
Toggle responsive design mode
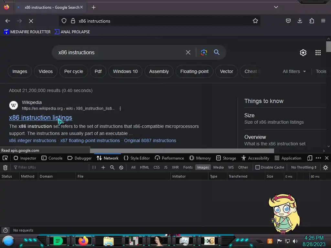[x=310, y=158]
